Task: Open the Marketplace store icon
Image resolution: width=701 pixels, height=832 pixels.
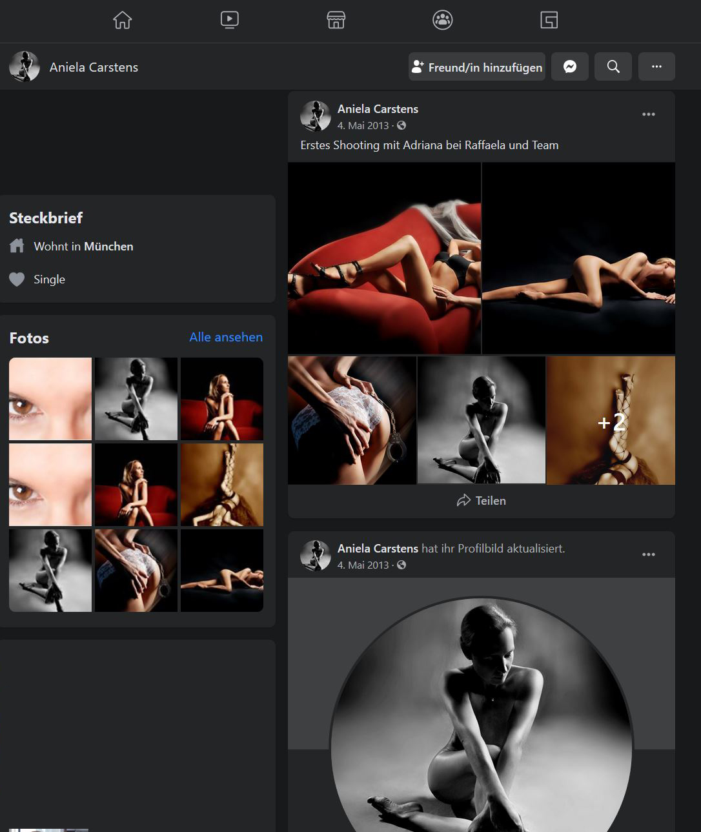Action: point(336,20)
